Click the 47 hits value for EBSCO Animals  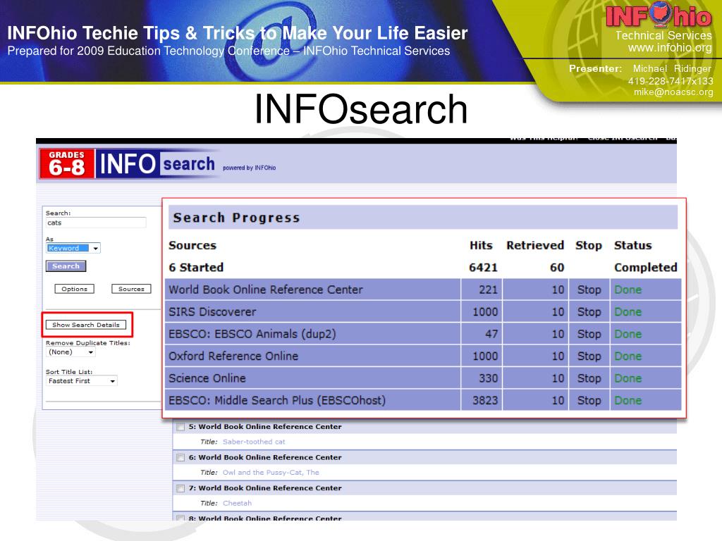(491, 334)
